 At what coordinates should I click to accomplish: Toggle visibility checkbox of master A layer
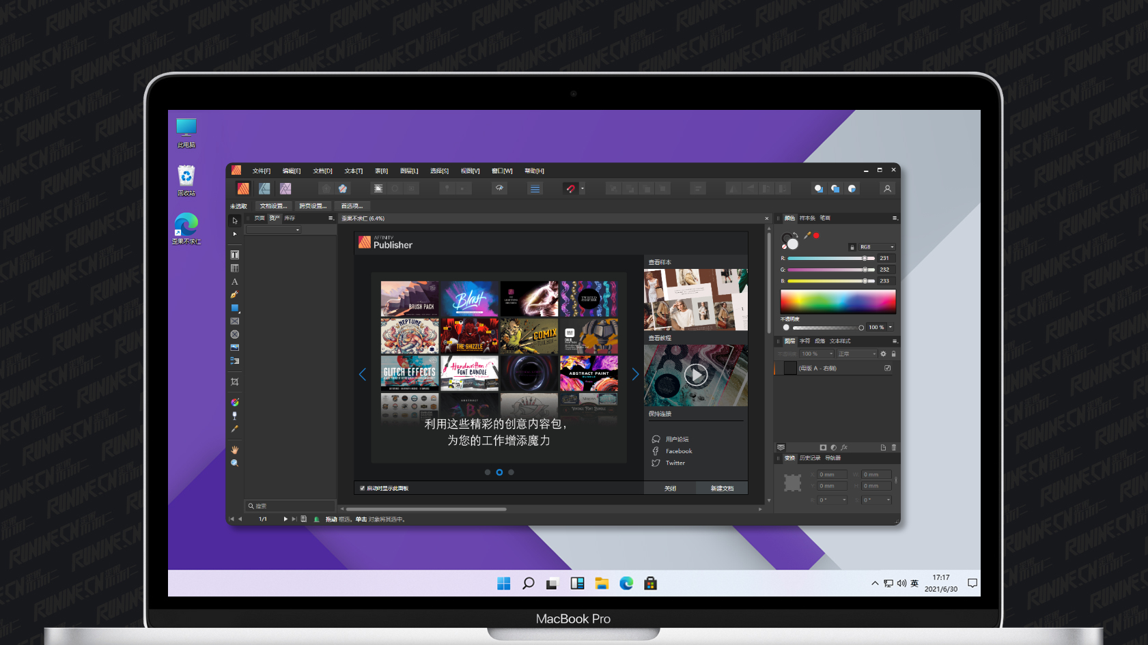click(x=888, y=368)
